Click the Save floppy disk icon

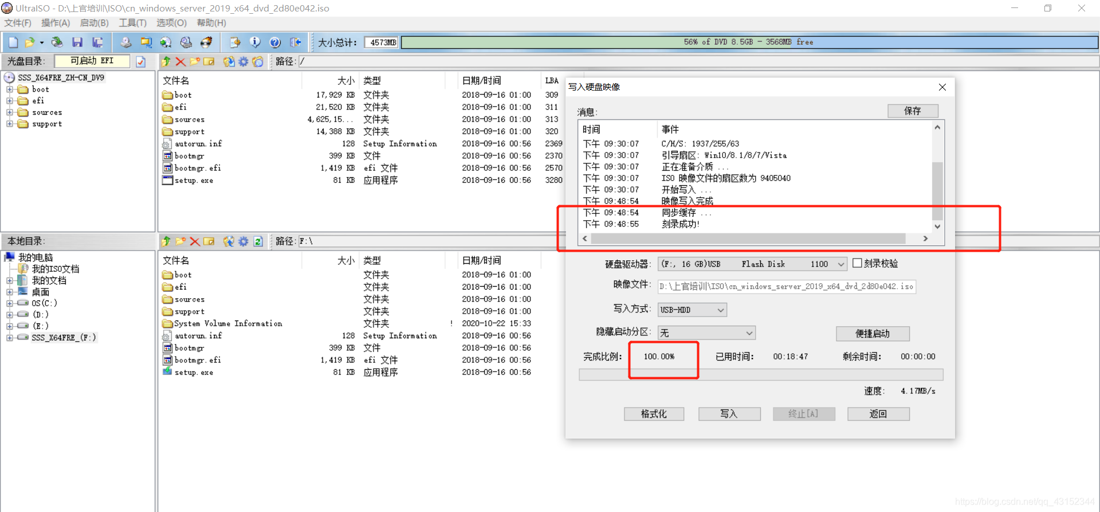point(77,42)
